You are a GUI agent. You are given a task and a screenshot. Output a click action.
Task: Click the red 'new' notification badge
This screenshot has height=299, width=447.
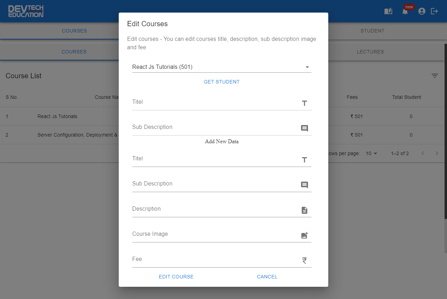[x=409, y=7]
